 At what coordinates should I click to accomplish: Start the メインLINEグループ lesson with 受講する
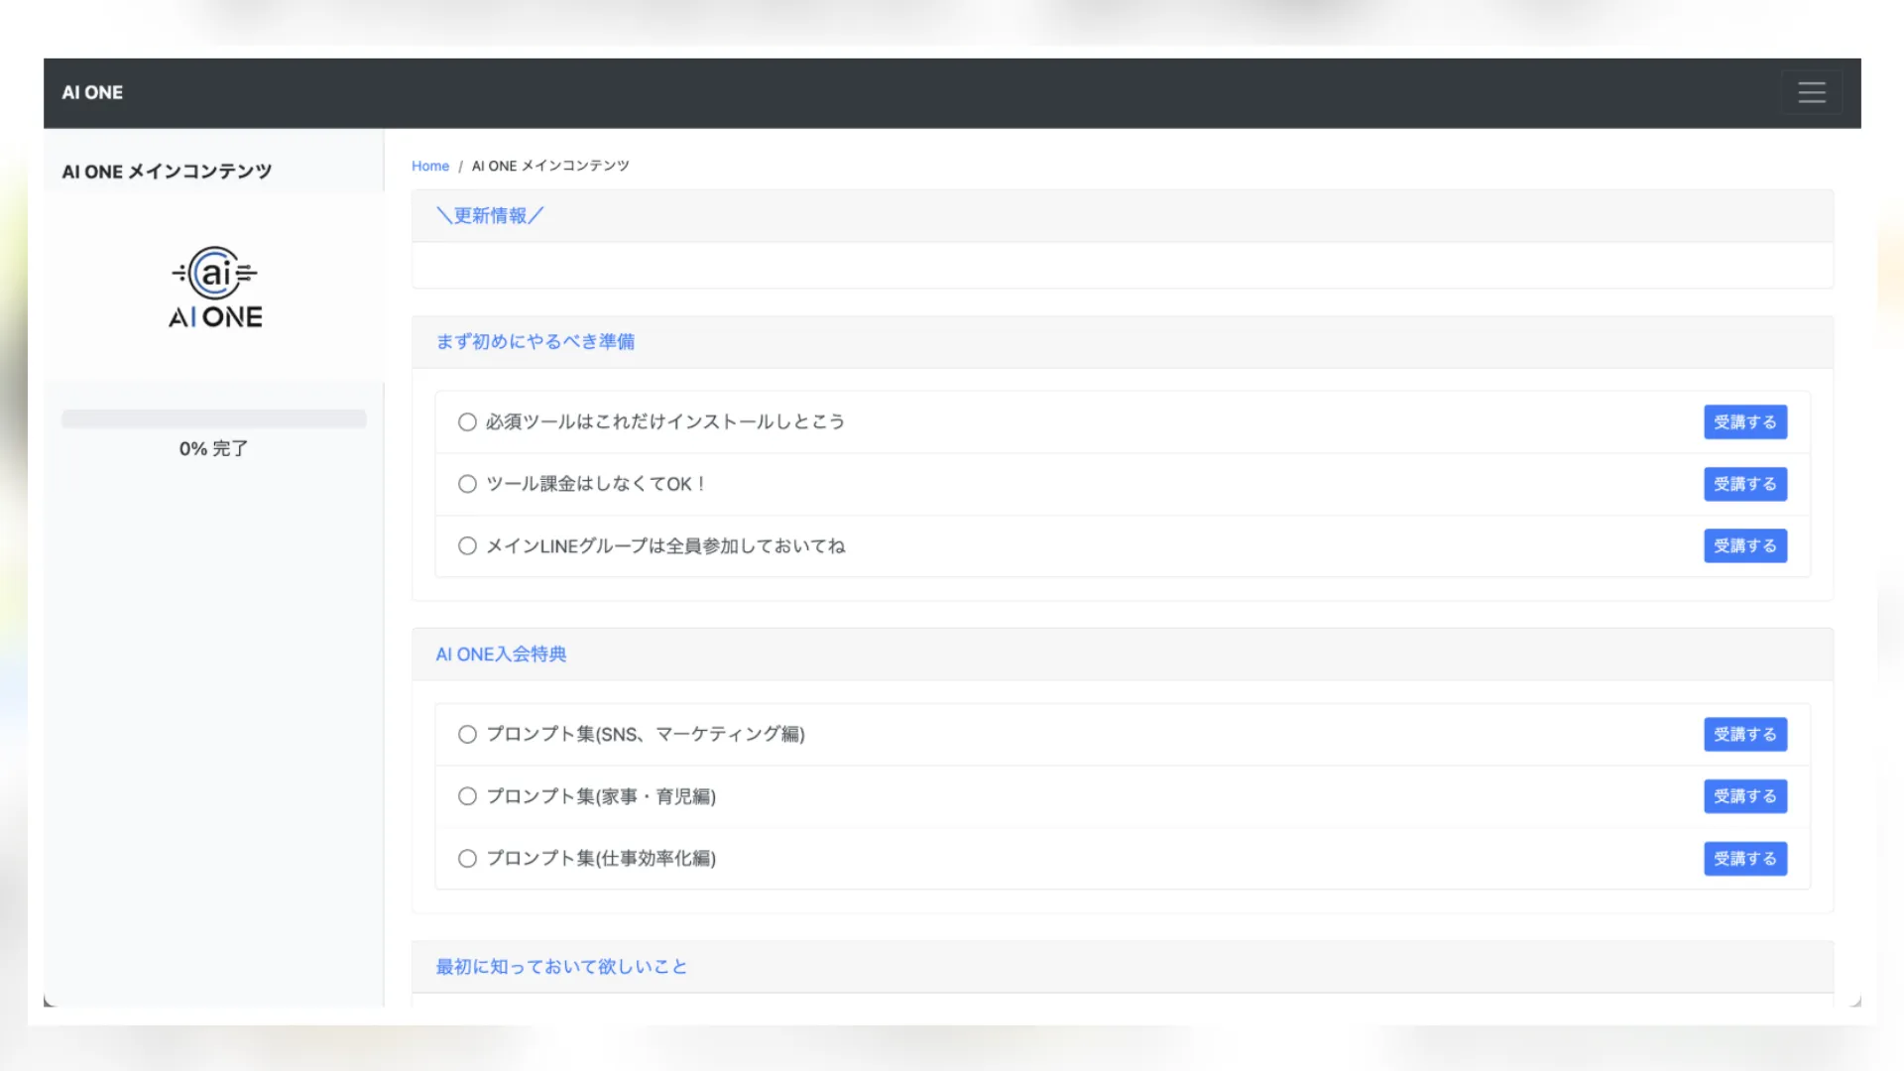coord(1745,545)
